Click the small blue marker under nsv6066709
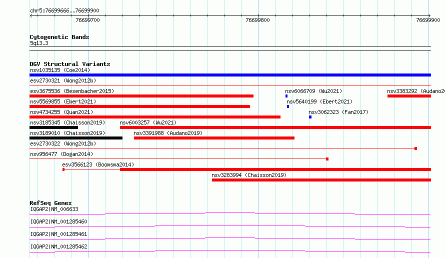Viewport: 445px width, 258px height. (x=286, y=96)
